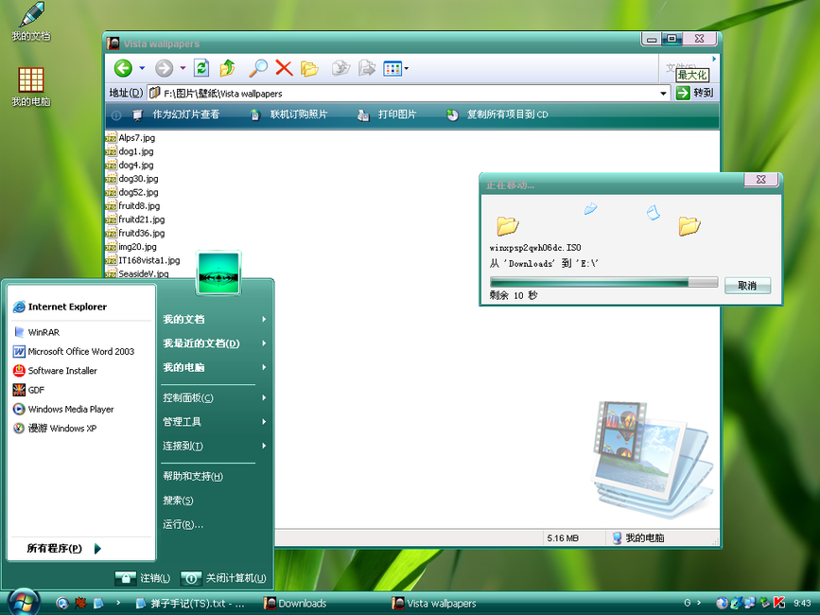Open the Search magnifier icon

[x=258, y=68]
